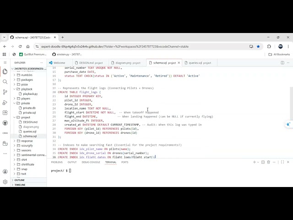Switch to the queries.sql tab
The image size is (293, 220).
click(x=200, y=63)
